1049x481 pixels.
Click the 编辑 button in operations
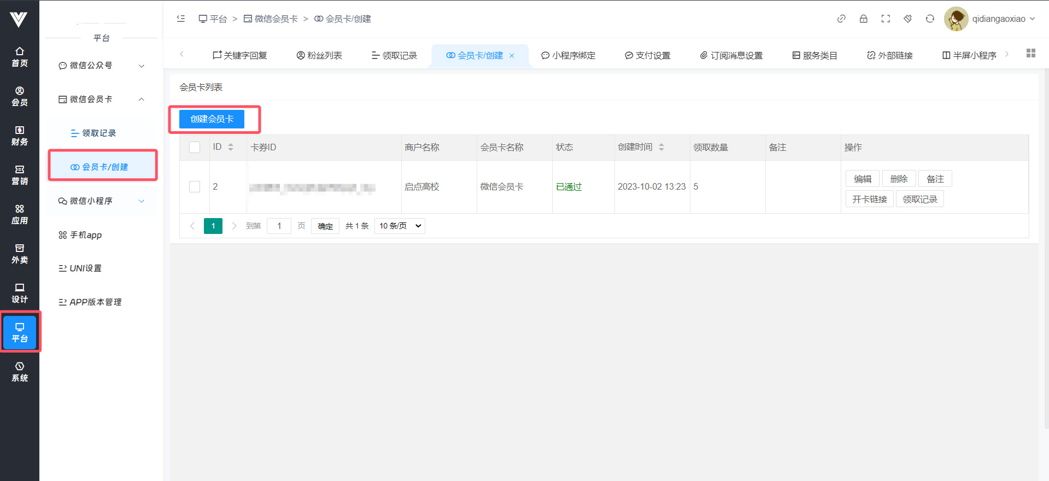862,179
